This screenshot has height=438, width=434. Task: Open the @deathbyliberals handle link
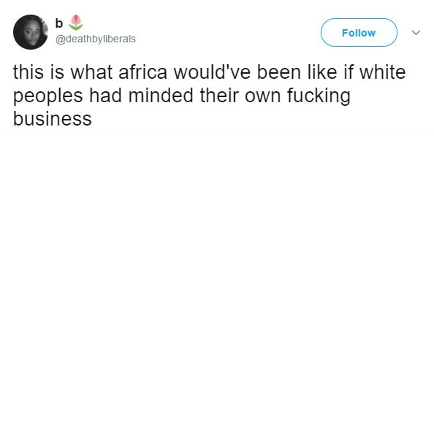click(x=96, y=39)
